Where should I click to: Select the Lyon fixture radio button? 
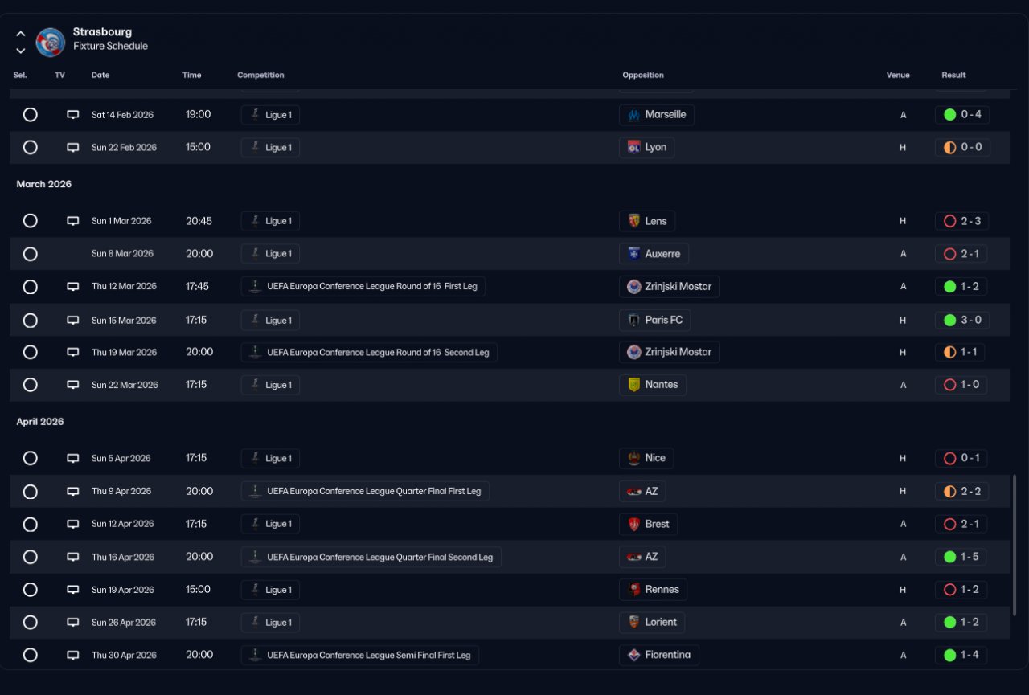31,148
